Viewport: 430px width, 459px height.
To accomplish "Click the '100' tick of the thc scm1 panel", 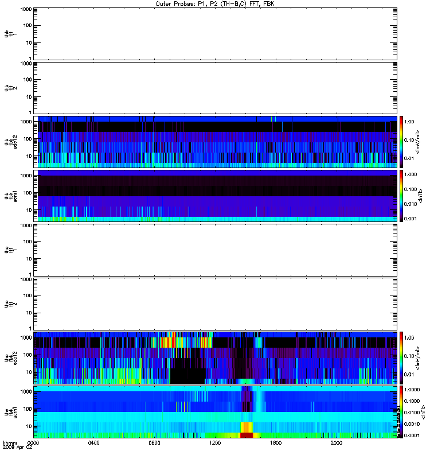I will [x=28, y=409].
